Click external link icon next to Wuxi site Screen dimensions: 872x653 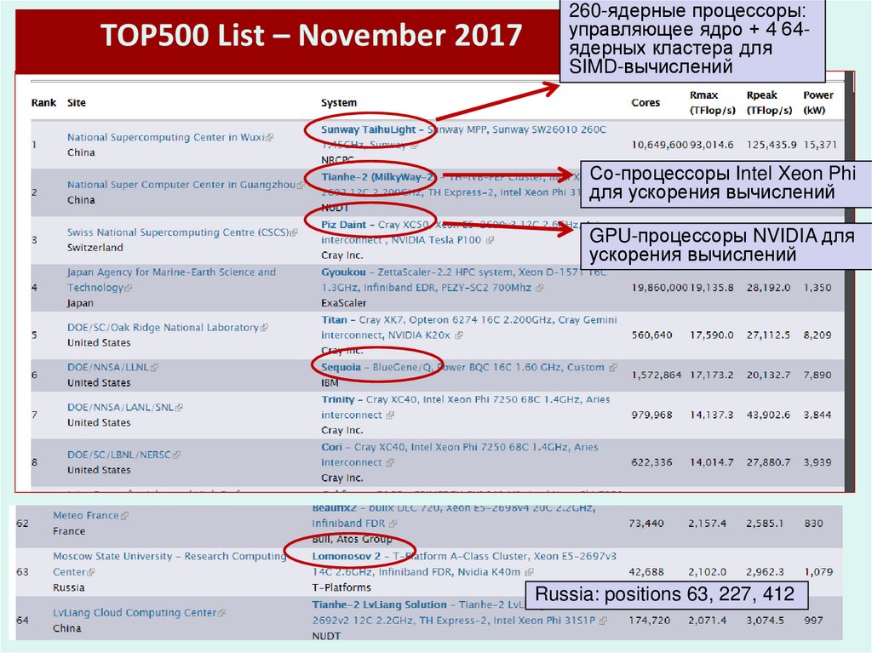click(x=269, y=137)
